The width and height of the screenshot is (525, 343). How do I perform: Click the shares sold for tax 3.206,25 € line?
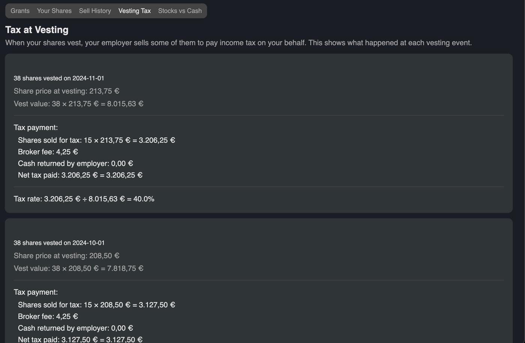pyautogui.click(x=96, y=140)
